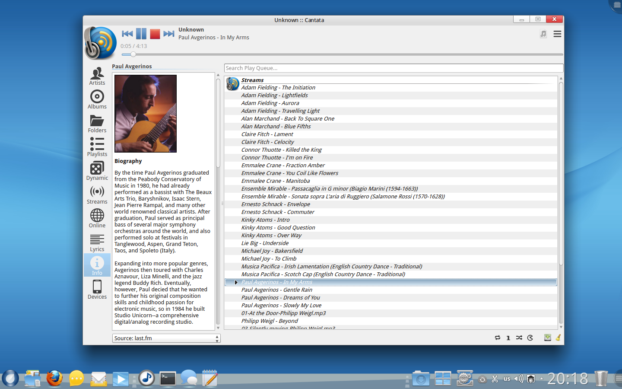Skip to the next track

pos(169,34)
